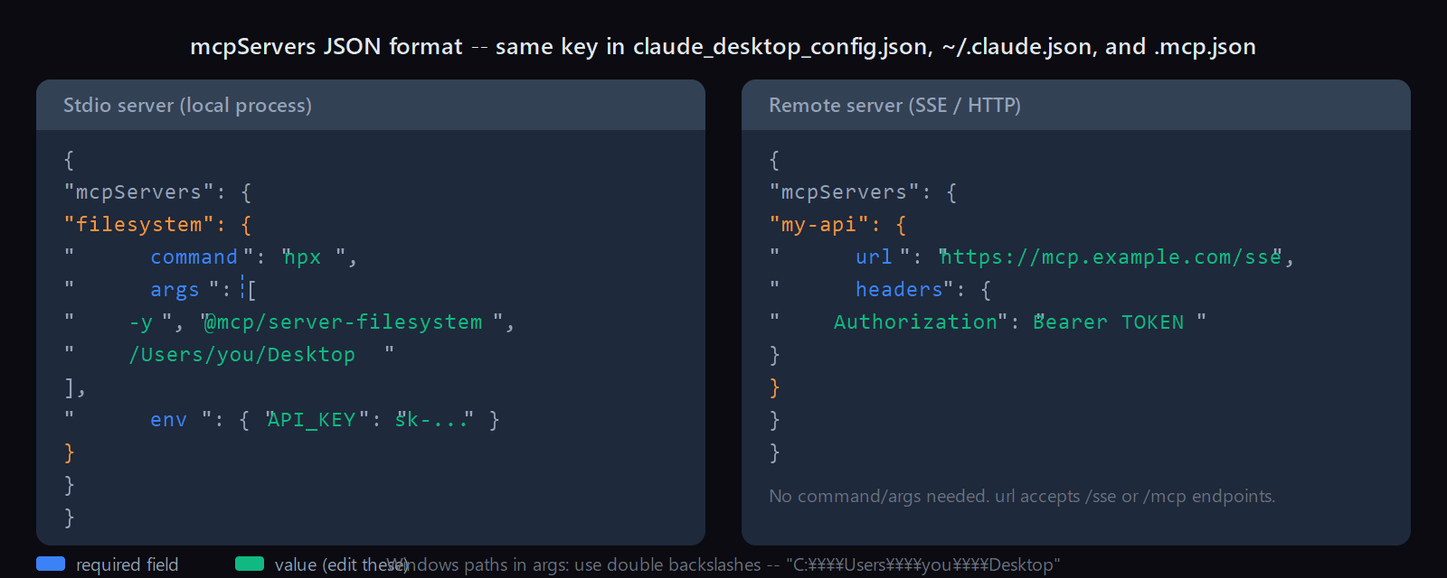Select the "Authorization" header key
This screenshot has width=1447, height=578.
click(915, 322)
